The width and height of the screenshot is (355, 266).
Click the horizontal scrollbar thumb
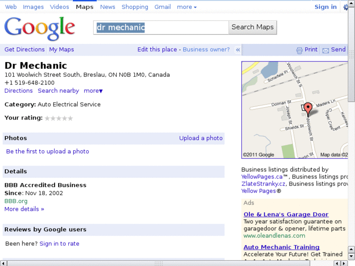[159, 263]
